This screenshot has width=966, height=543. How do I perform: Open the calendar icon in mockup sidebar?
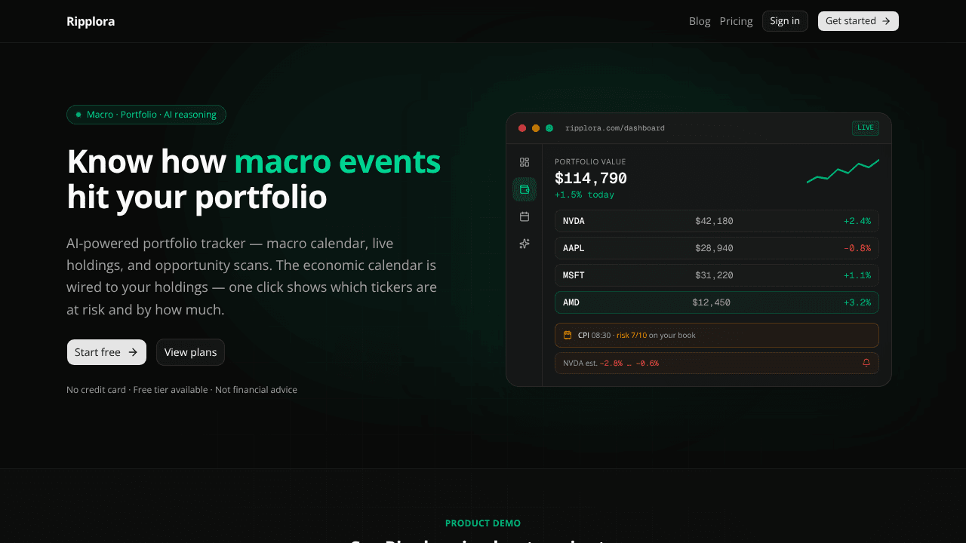525,216
